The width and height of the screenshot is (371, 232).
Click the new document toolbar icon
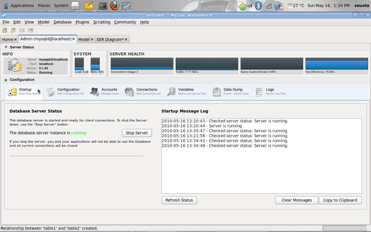pyautogui.click(x=5, y=30)
